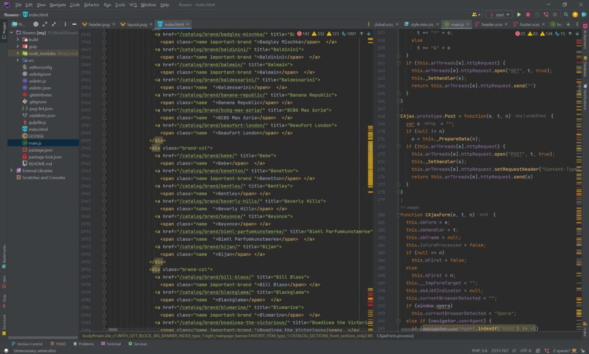Screen dimensions: 589x354
Task: Toggle the Terminal tool window
Action: [x=110, y=344]
